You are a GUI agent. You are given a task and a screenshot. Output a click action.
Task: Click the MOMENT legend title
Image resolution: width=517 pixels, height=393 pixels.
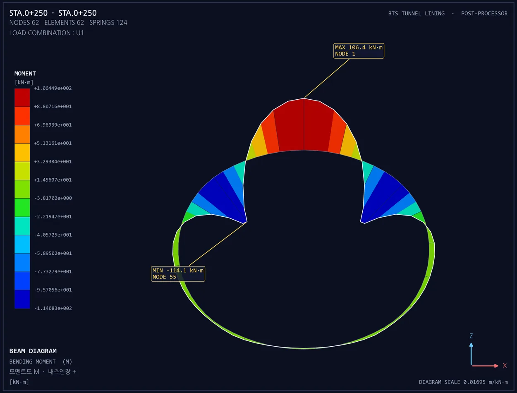point(25,74)
